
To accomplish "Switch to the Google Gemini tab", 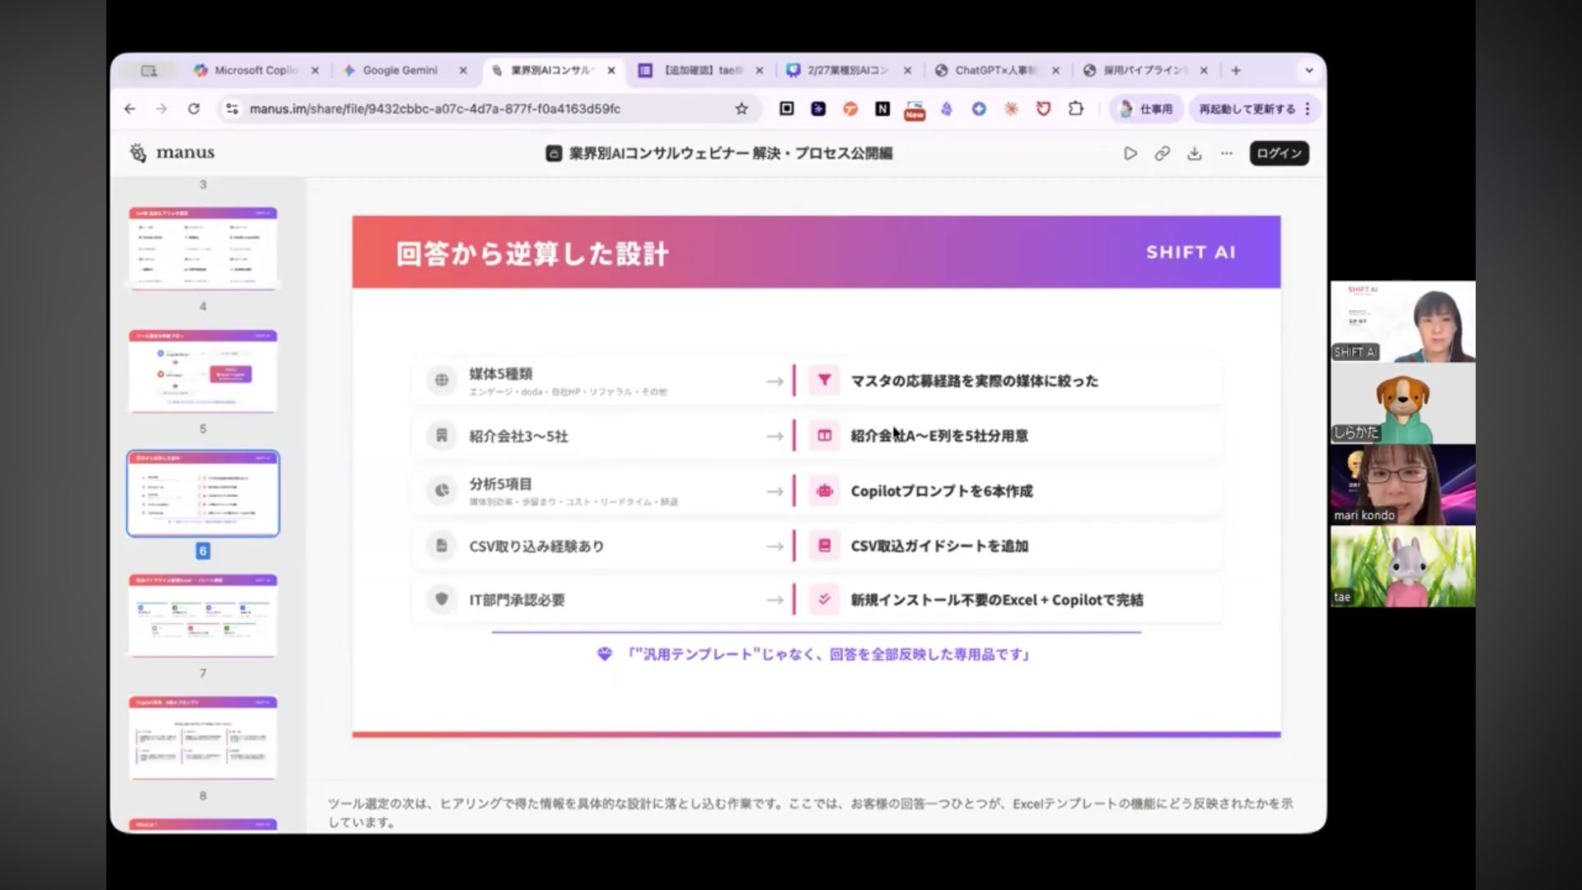I will click(400, 71).
